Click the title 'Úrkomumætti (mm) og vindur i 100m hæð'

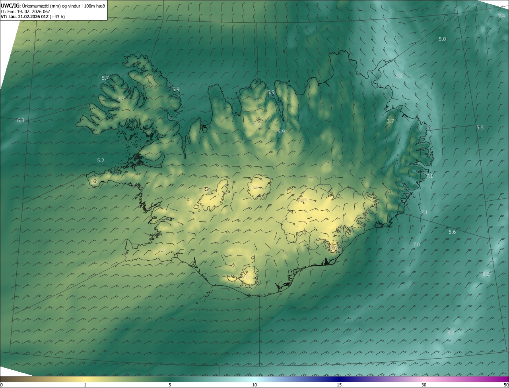[63, 6]
